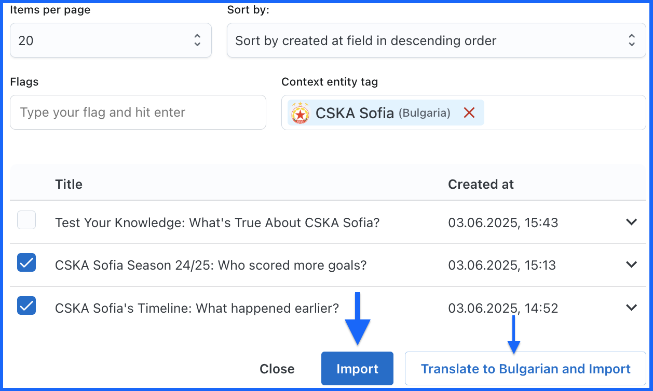Click the Close button
This screenshot has width=653, height=391.
277,369
